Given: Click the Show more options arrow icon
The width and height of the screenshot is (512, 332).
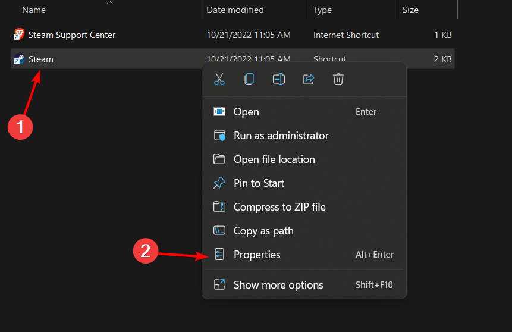Looking at the screenshot, I should pyautogui.click(x=219, y=284).
